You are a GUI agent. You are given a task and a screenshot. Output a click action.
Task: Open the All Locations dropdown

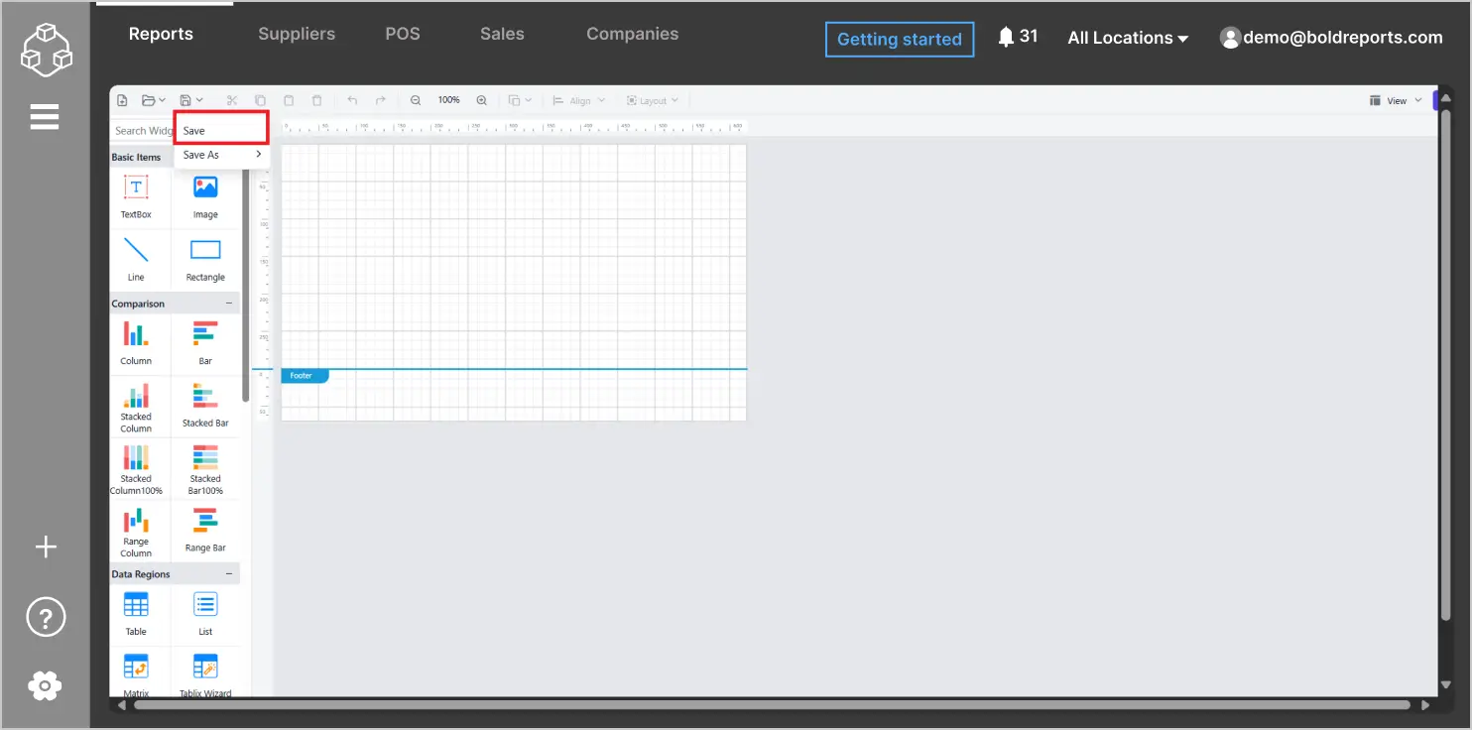pos(1126,37)
